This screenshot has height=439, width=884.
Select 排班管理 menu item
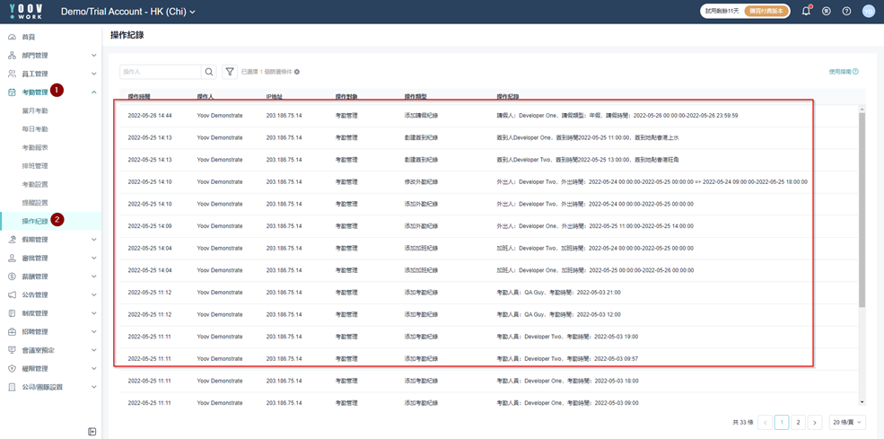pos(35,166)
